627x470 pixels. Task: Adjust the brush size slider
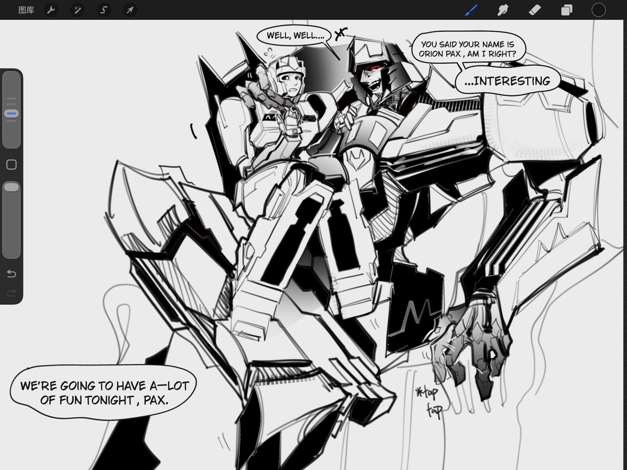pyautogui.click(x=11, y=110)
